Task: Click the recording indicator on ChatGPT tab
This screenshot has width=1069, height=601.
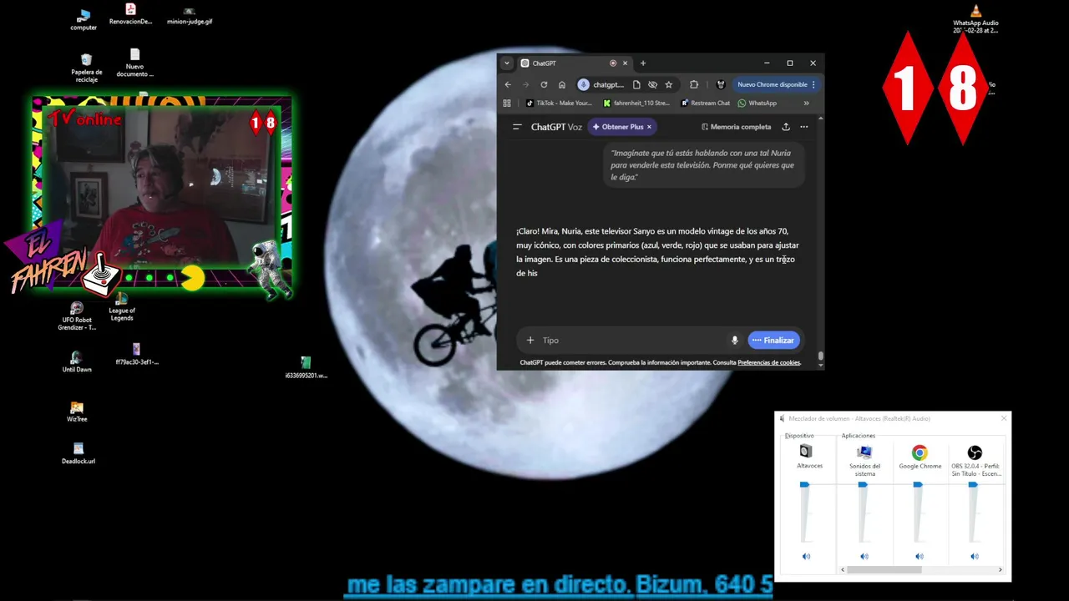Action: (x=613, y=63)
